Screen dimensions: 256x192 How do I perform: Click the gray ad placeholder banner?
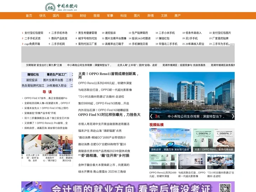[x=128, y=54]
